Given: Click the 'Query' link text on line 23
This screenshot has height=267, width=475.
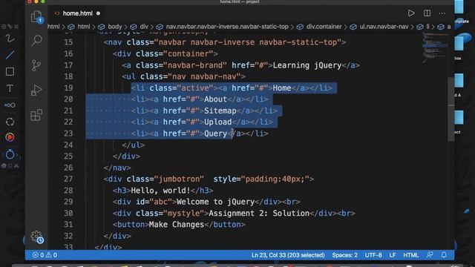Looking at the screenshot, I should [216, 133].
